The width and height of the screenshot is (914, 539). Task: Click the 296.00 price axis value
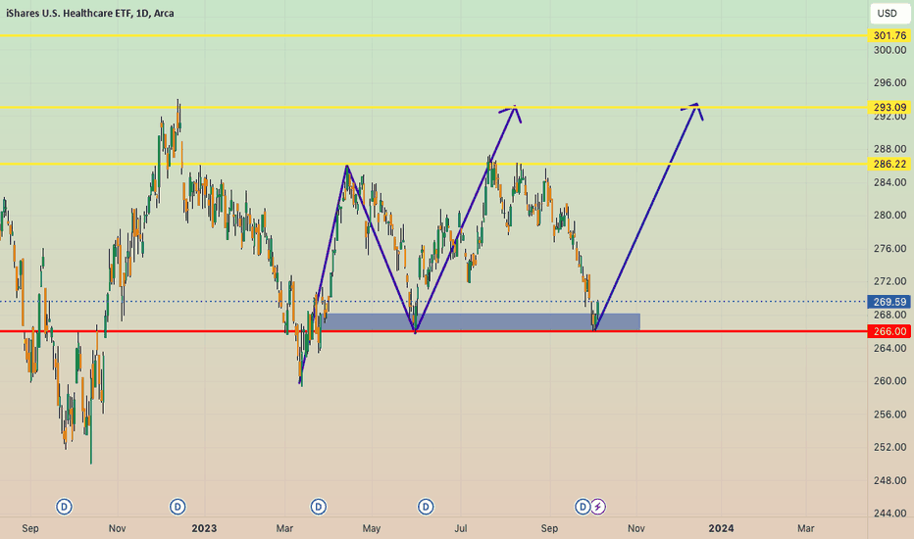pyautogui.click(x=889, y=82)
